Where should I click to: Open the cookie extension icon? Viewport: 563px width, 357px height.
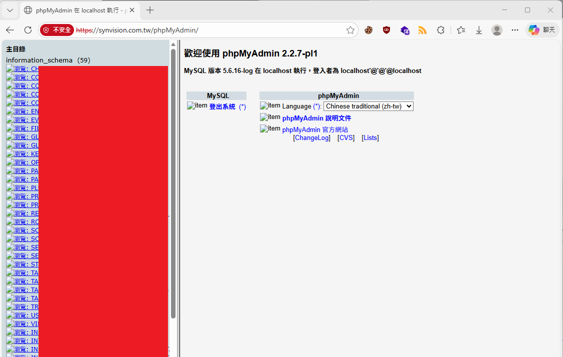[368, 30]
